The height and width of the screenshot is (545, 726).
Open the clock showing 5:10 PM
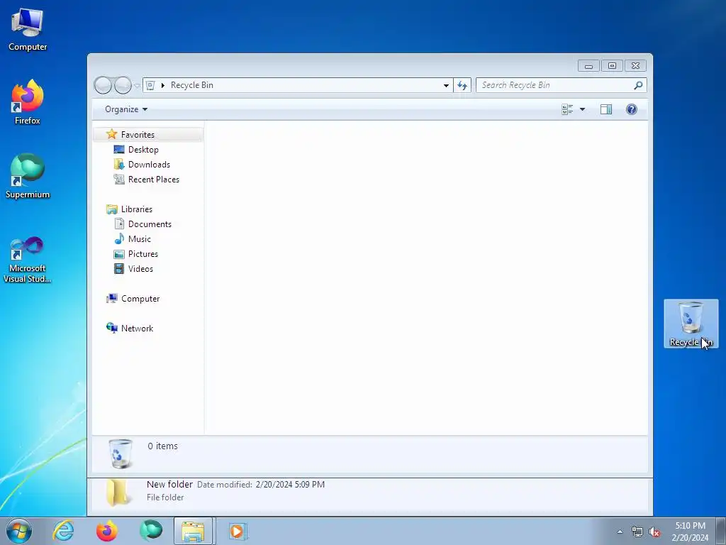pyautogui.click(x=690, y=532)
